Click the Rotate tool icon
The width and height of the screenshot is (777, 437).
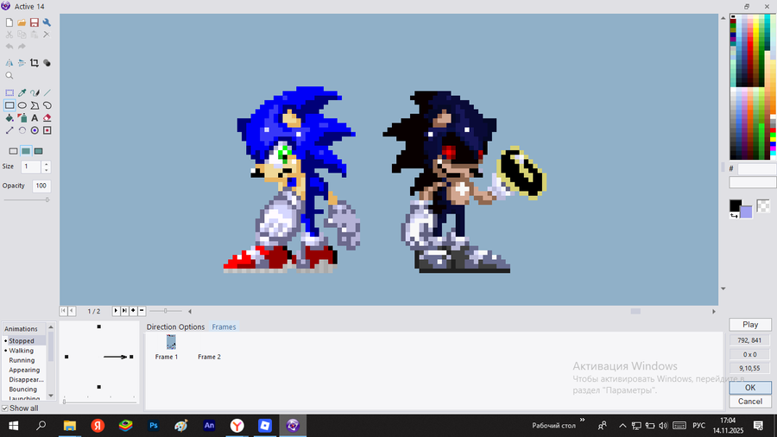tap(22, 130)
